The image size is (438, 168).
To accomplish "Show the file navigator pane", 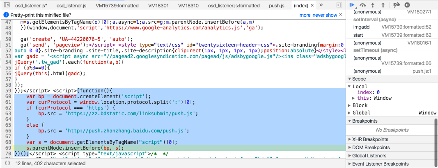I will tap(7, 5).
